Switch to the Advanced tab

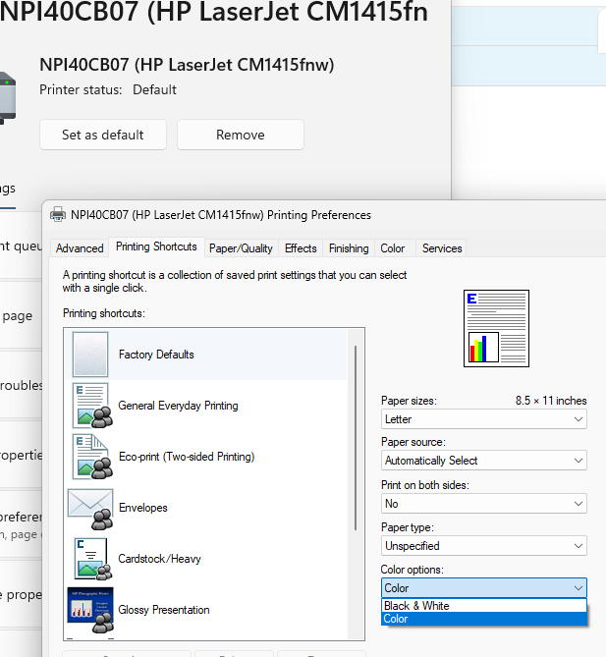tap(80, 248)
